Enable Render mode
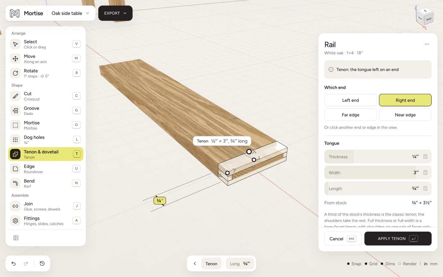The height and width of the screenshot is (277, 443). (x=407, y=264)
